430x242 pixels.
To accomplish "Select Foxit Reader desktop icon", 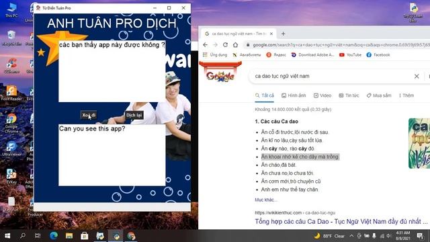I will (11, 93).
